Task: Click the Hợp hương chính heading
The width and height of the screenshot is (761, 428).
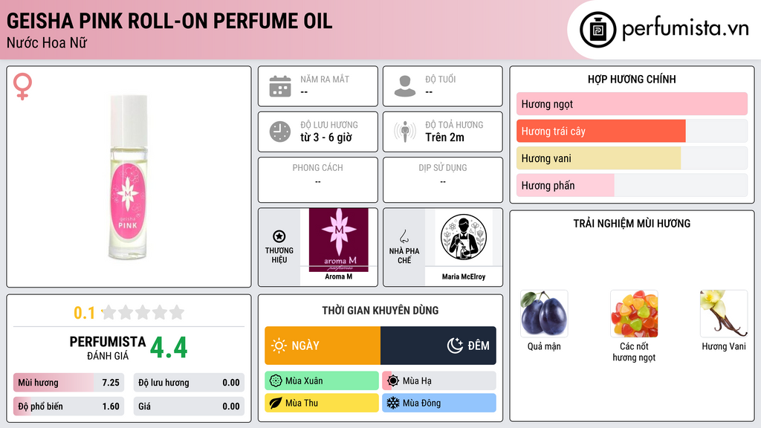Action: [632, 79]
